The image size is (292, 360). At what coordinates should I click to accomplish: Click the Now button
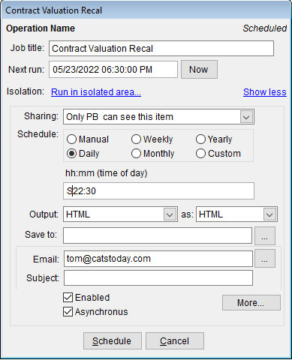point(199,70)
